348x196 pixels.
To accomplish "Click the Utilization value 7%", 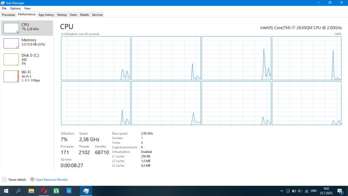I will (64, 140).
